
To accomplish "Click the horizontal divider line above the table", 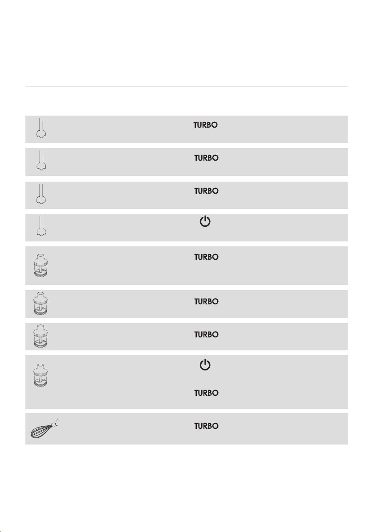I will [187, 86].
